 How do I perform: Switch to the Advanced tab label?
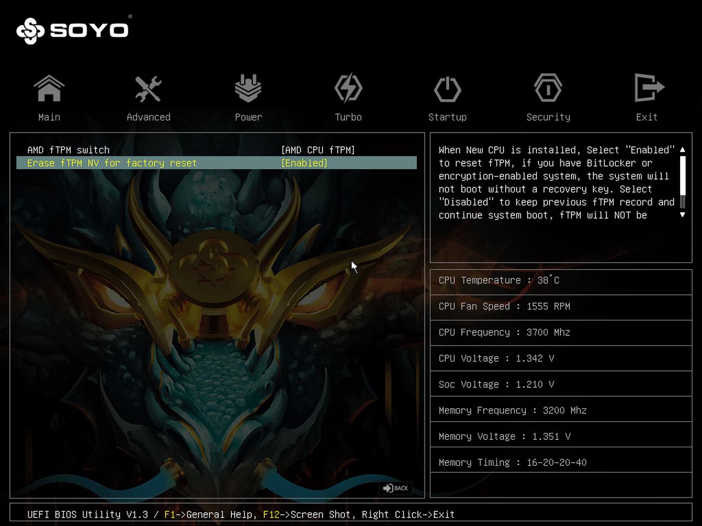148,117
